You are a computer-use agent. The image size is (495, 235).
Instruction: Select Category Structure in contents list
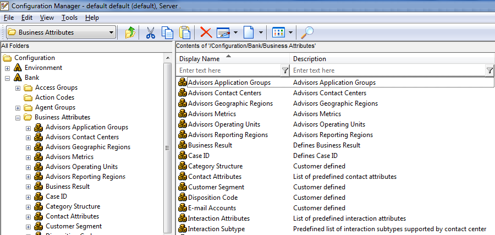(x=215, y=166)
